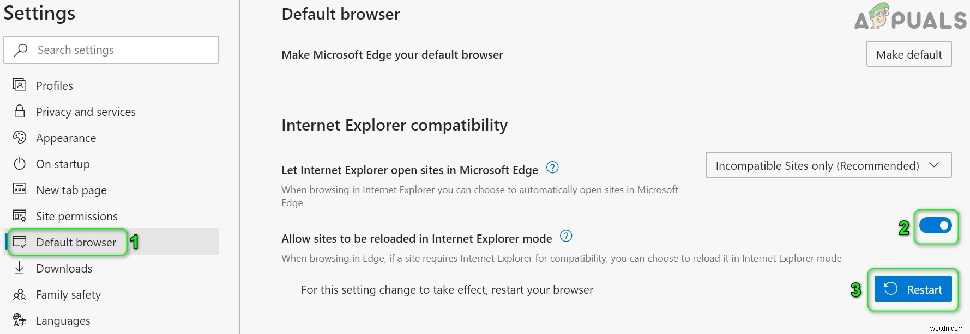Click the Make default button
Screen dimensions: 970x334
pos(908,54)
